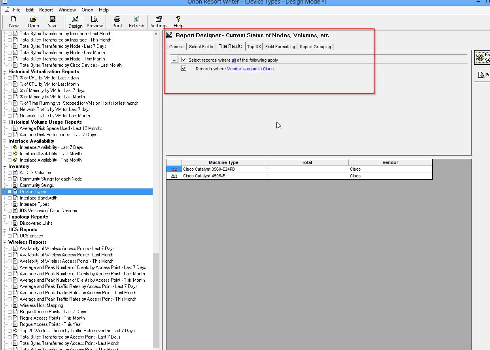The height and width of the screenshot is (350, 490).
Task: Switch to the General tab
Action: [x=177, y=47]
